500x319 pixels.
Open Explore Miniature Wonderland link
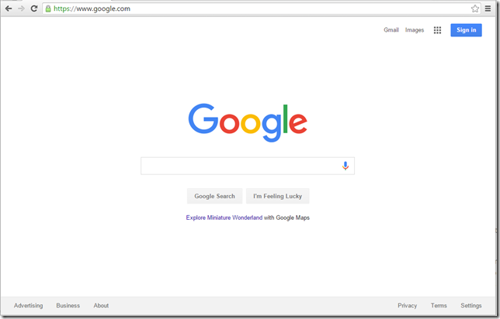[x=224, y=218]
